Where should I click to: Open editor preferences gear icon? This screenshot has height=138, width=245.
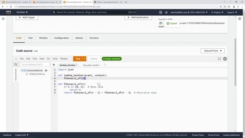click(x=225, y=59)
